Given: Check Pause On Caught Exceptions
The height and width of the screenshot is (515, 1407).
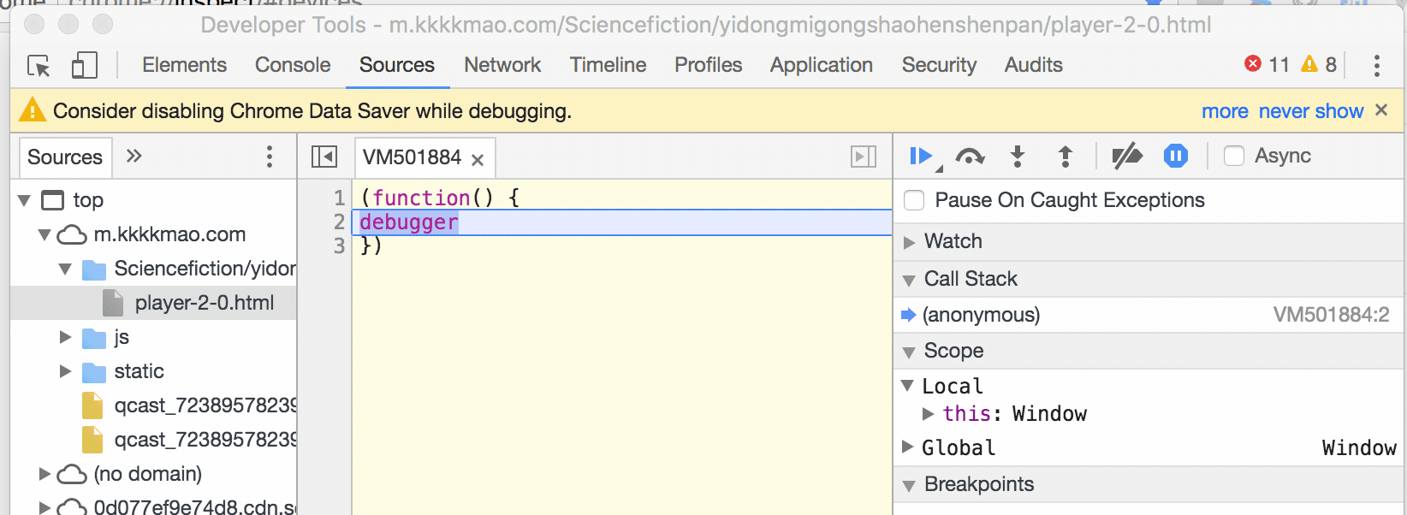Looking at the screenshot, I should pyautogui.click(x=915, y=200).
